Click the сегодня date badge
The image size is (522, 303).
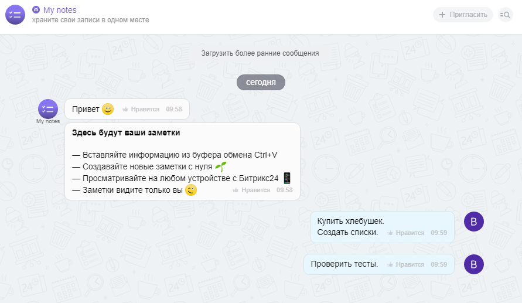pyautogui.click(x=261, y=82)
